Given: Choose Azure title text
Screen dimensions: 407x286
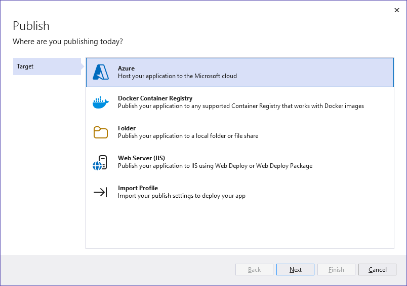Looking at the screenshot, I should point(126,68).
